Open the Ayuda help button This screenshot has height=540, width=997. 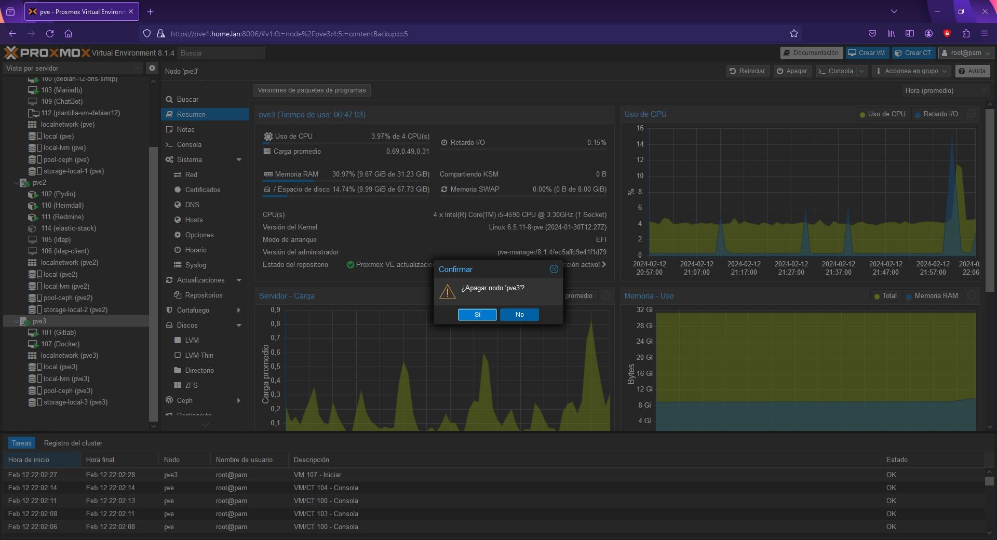[x=972, y=71]
